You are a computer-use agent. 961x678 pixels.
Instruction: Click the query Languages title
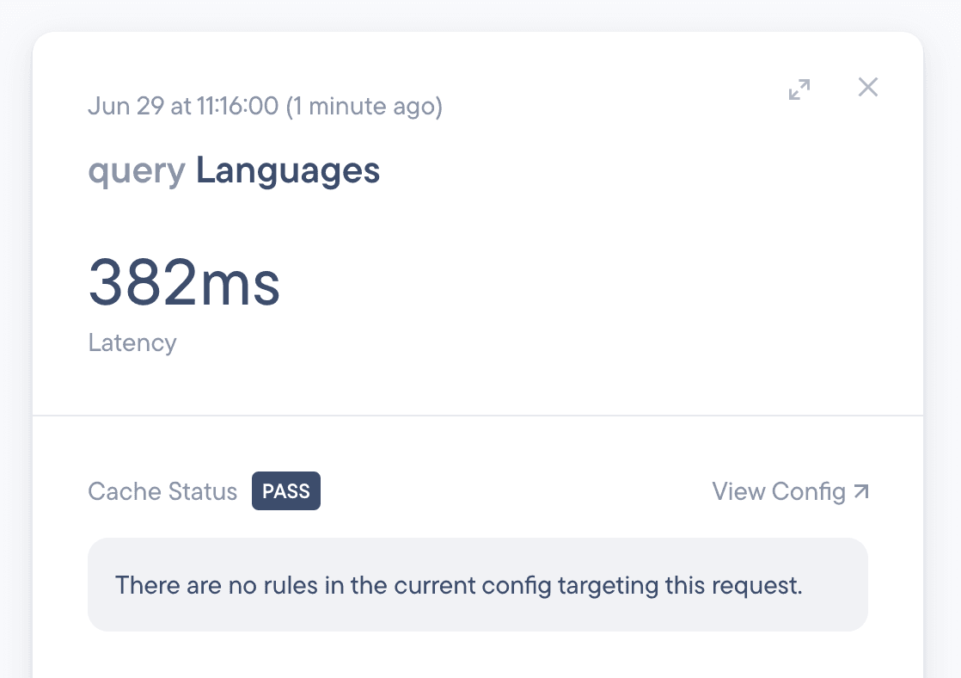(233, 170)
